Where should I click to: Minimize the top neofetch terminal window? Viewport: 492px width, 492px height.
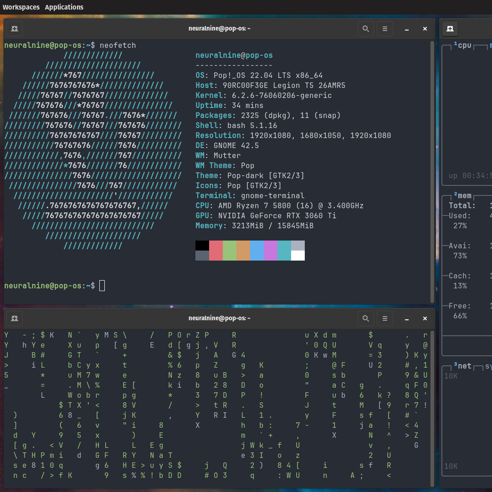[x=406, y=29]
